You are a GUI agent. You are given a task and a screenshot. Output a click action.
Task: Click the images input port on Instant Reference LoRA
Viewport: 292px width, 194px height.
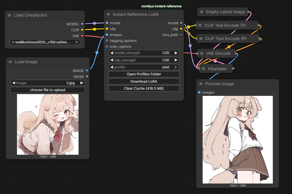click(107, 35)
